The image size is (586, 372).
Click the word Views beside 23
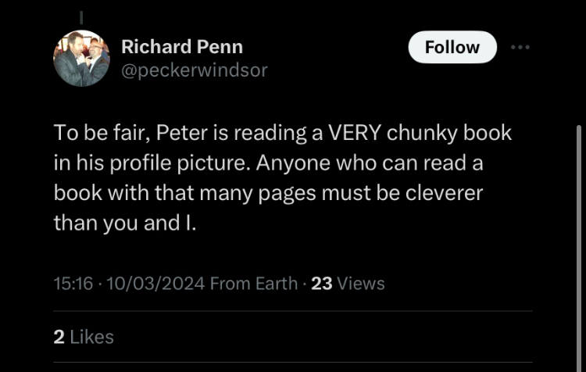pyautogui.click(x=361, y=284)
